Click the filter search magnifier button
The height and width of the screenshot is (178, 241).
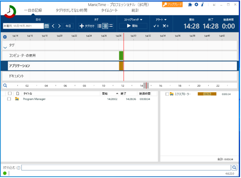[234, 168]
